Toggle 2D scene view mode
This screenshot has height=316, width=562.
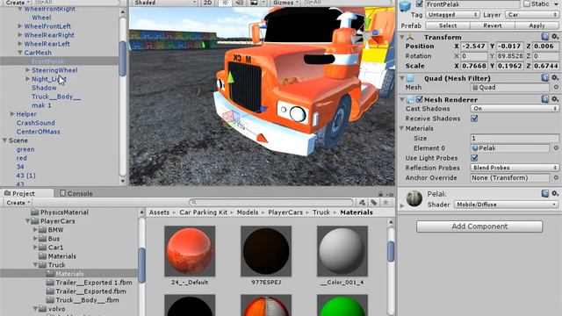(x=207, y=3)
